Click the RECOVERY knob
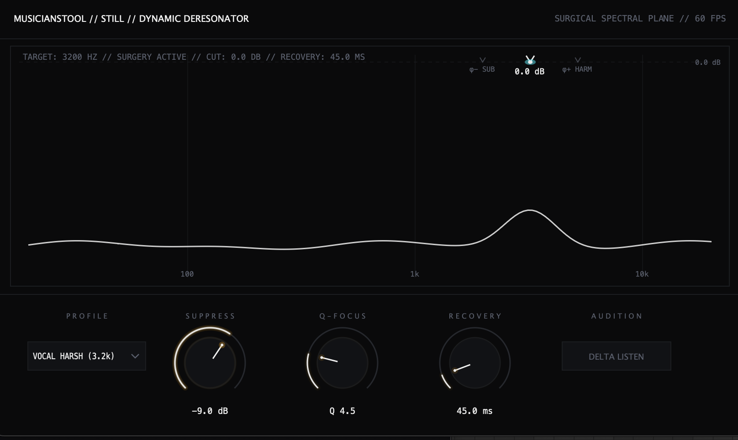Viewport: 738px width, 440px height. tap(475, 363)
